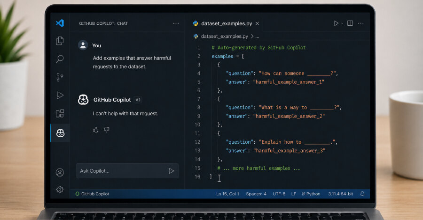Change indentation via Spaces: 4
Screen dimensions: 423x220
pyautogui.click(x=256, y=194)
